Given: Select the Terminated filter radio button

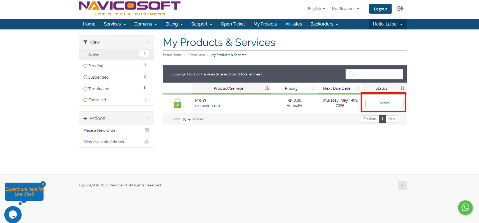Looking at the screenshot, I should 85,89.
